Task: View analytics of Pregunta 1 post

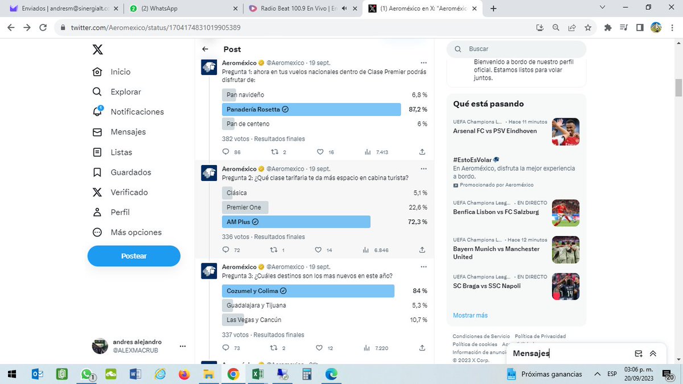Action: click(367, 152)
